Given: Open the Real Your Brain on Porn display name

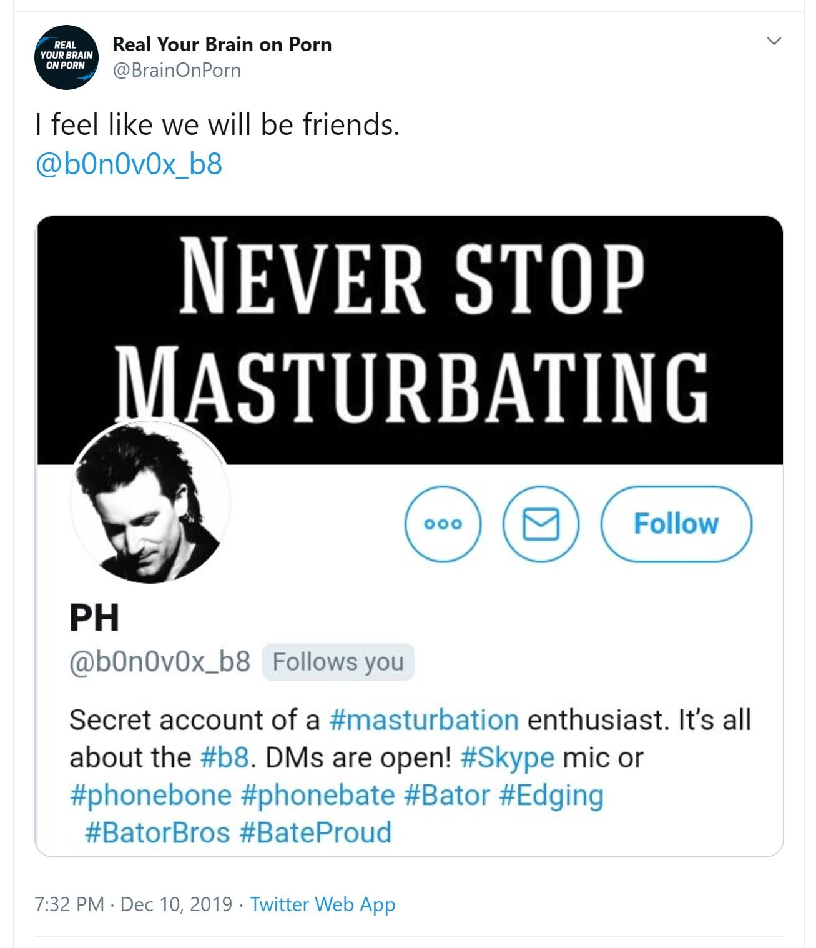Looking at the screenshot, I should click(x=222, y=44).
